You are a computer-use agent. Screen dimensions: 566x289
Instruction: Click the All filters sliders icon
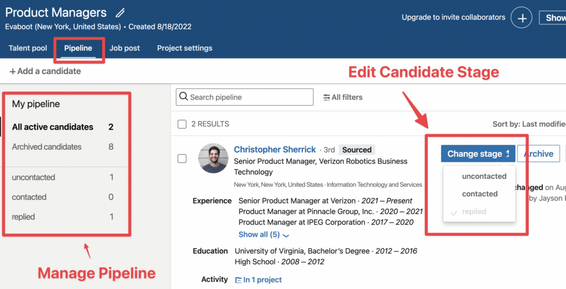[x=326, y=97]
